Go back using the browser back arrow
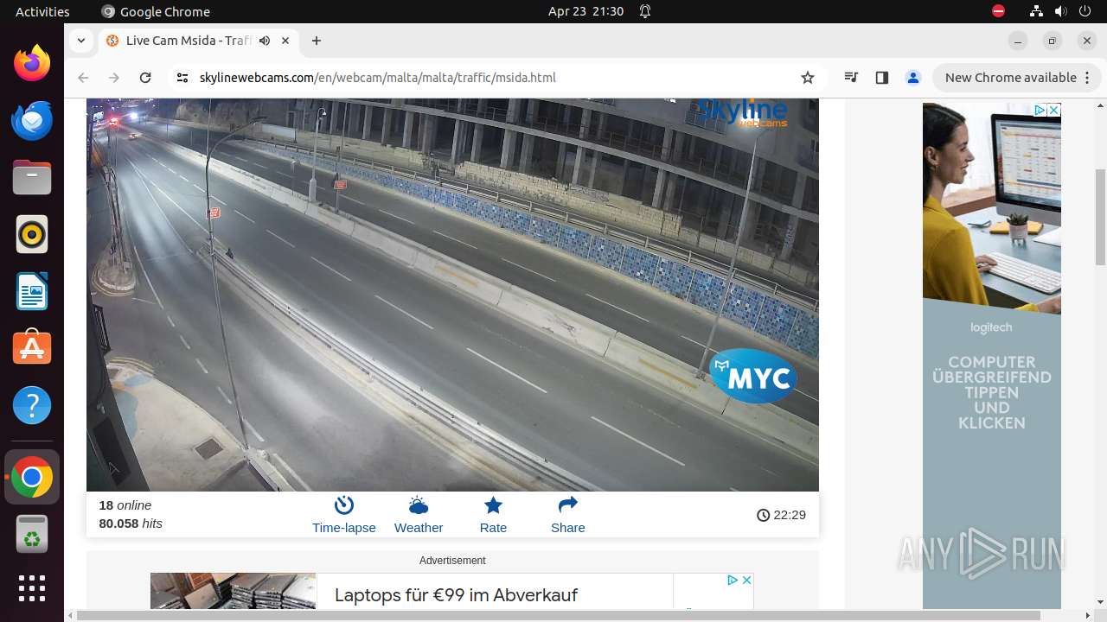The image size is (1107, 622). pos(83,78)
